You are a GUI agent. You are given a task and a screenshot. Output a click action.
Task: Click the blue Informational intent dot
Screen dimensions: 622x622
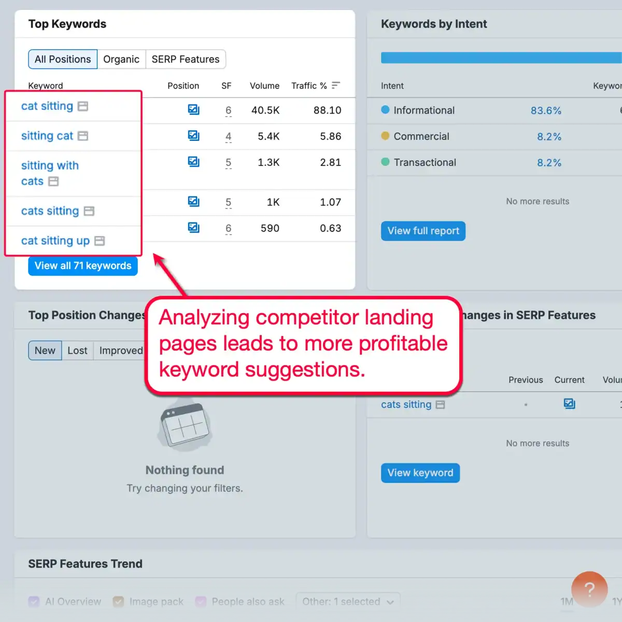[x=385, y=110]
